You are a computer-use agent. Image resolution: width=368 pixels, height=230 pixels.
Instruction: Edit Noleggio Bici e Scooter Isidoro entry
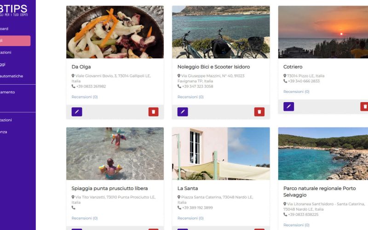(183, 112)
